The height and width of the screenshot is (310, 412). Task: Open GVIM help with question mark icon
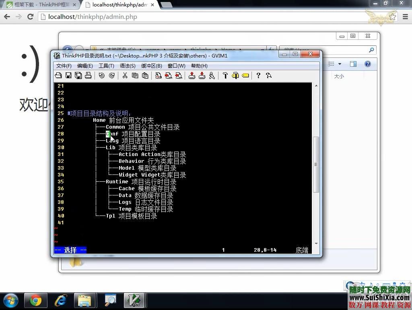(258, 76)
